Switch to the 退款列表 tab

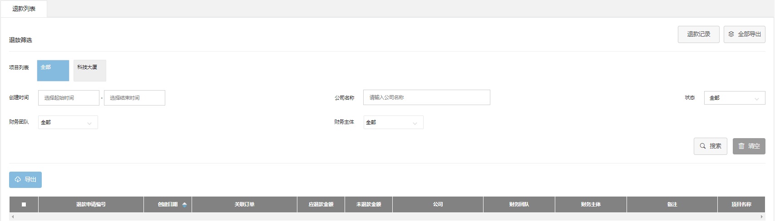pos(24,9)
